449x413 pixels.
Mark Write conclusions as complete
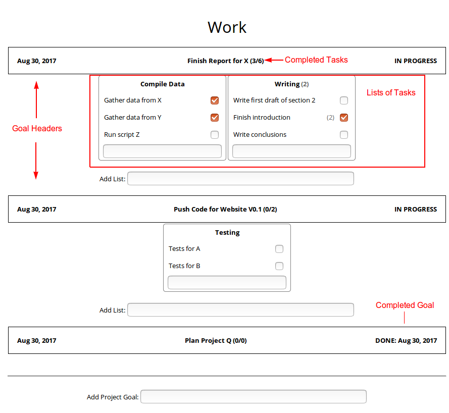[x=344, y=135]
